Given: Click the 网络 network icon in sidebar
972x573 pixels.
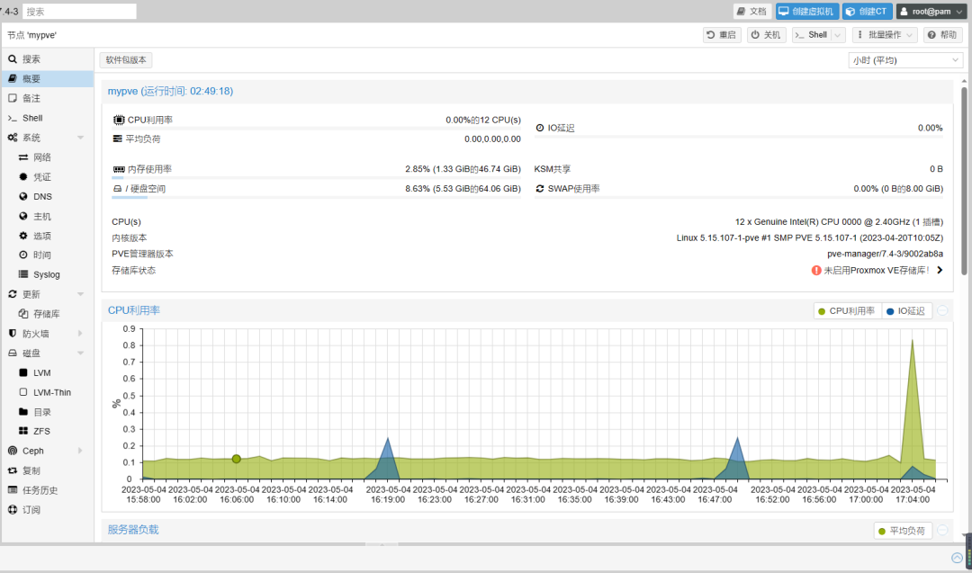Looking at the screenshot, I should tap(23, 157).
